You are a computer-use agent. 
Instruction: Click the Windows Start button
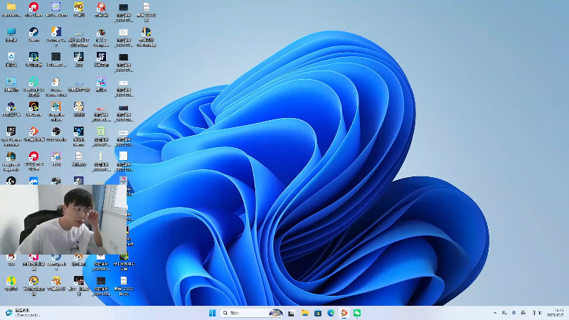tap(212, 313)
